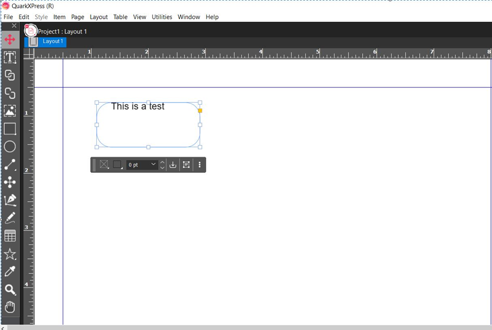Screen dimensions: 492x330
Task: Select the Zoom tool
Action: coord(9,290)
